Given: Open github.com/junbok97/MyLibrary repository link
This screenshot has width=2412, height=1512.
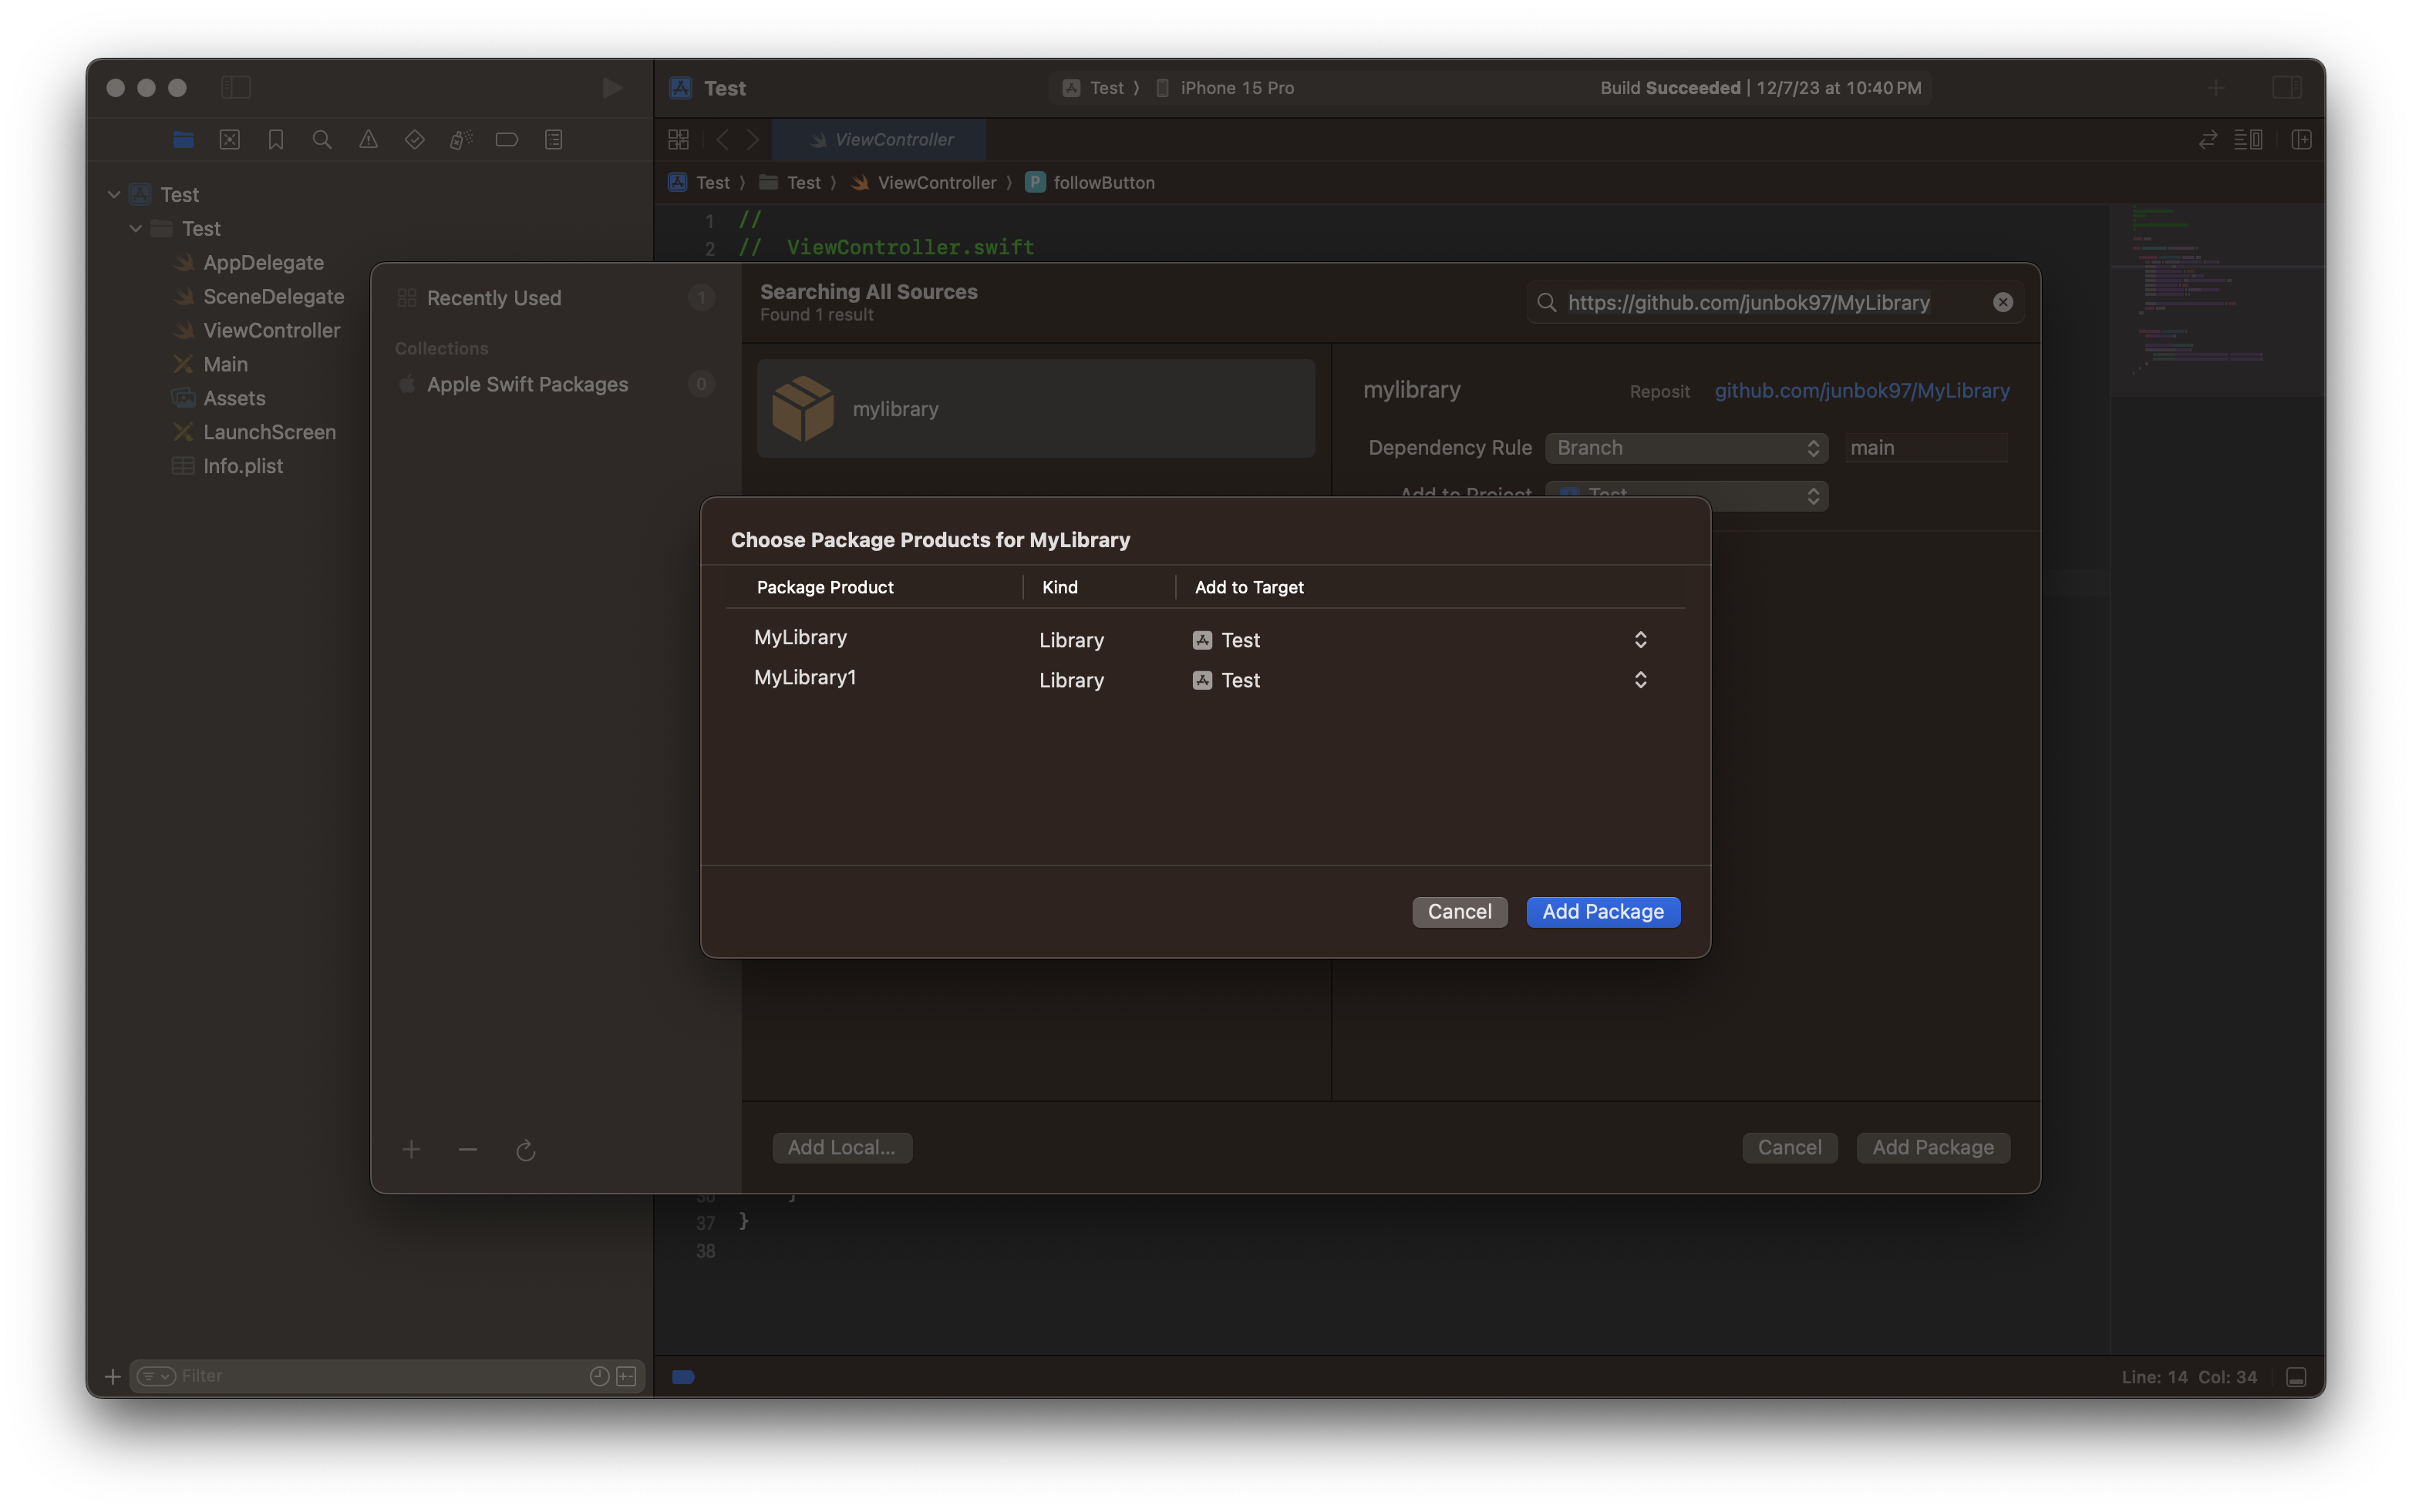Looking at the screenshot, I should 1861,391.
